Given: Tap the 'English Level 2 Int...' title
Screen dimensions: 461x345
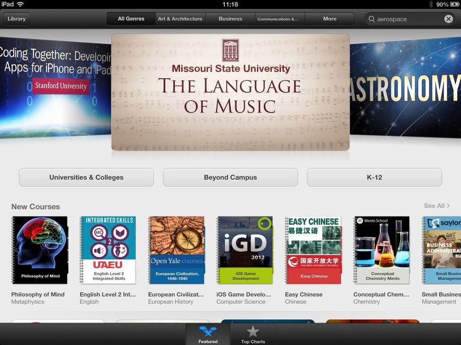Looking at the screenshot, I should click(x=108, y=295).
